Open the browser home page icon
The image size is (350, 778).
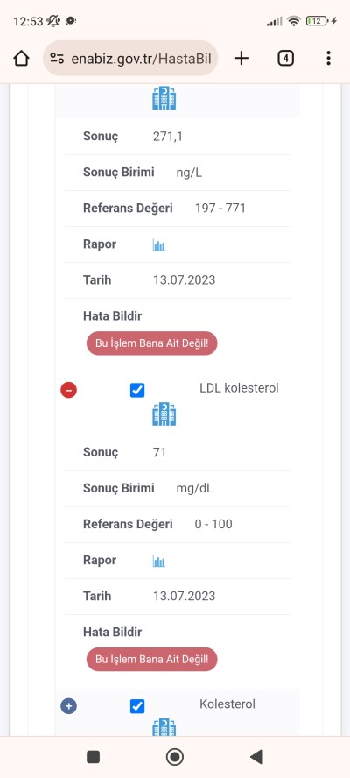click(21, 59)
